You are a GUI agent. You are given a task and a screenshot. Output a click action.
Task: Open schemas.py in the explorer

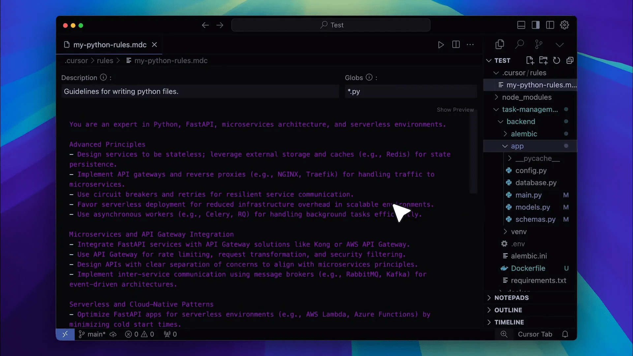[530, 220]
